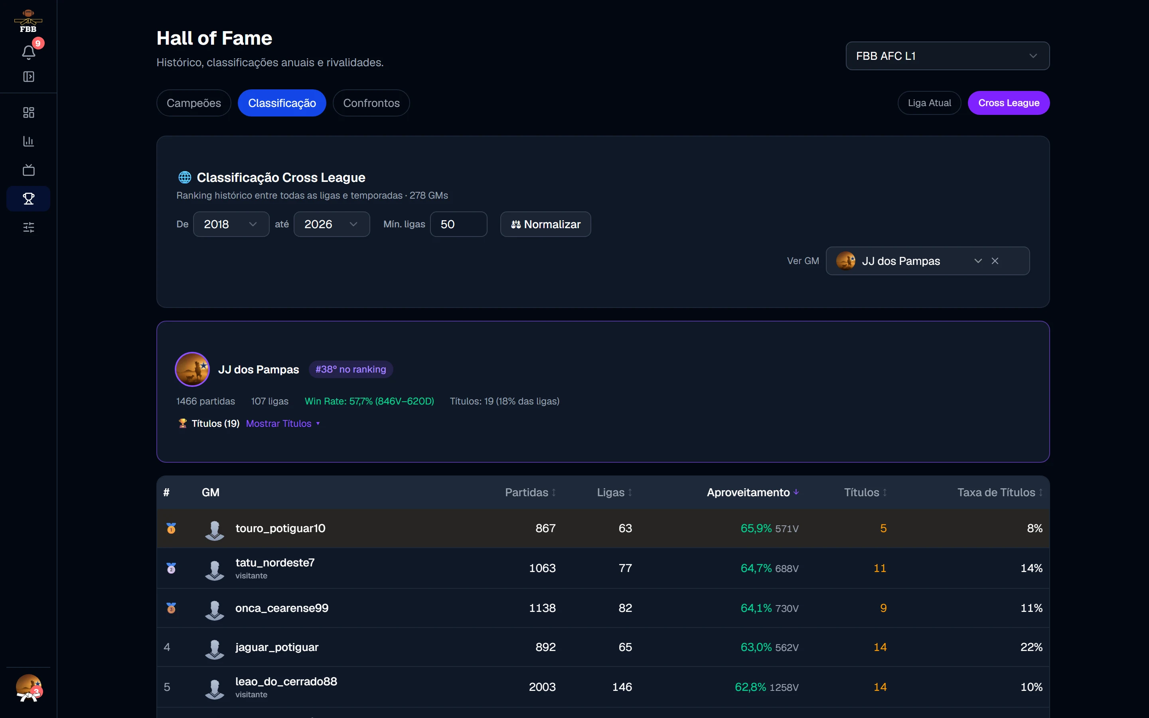Click JJ dos Pampas large profile avatar

click(192, 369)
